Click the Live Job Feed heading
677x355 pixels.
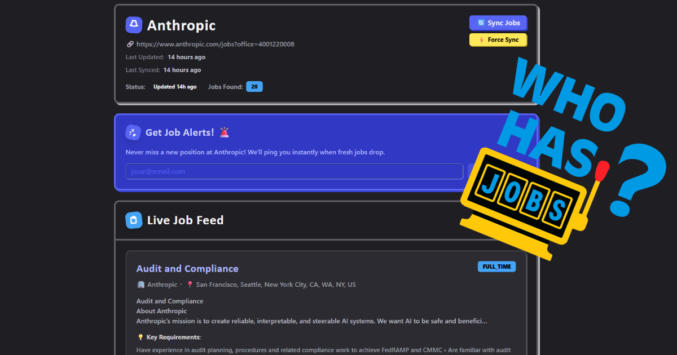[x=185, y=220]
